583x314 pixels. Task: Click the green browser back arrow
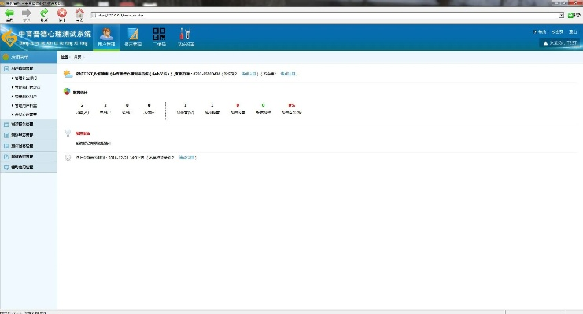tap(9, 13)
